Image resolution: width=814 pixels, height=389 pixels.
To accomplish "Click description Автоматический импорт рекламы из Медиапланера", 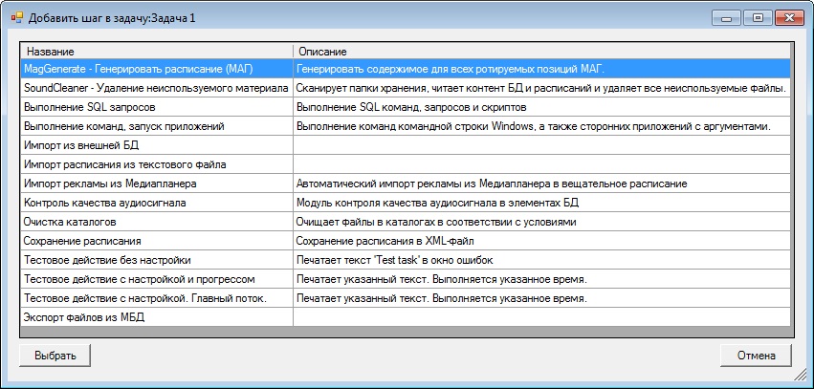I will (x=541, y=184).
